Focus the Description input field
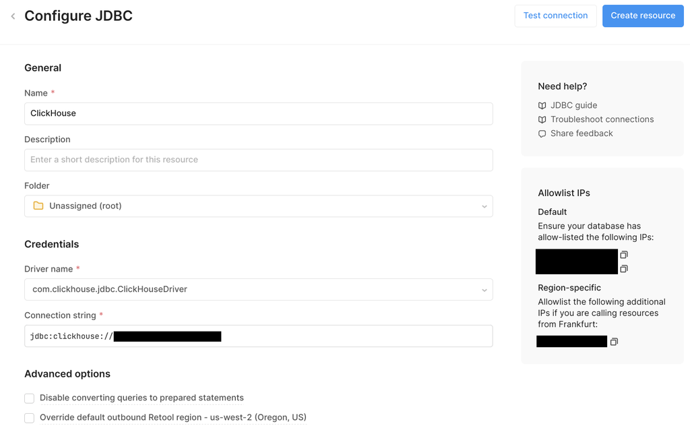 [258, 160]
